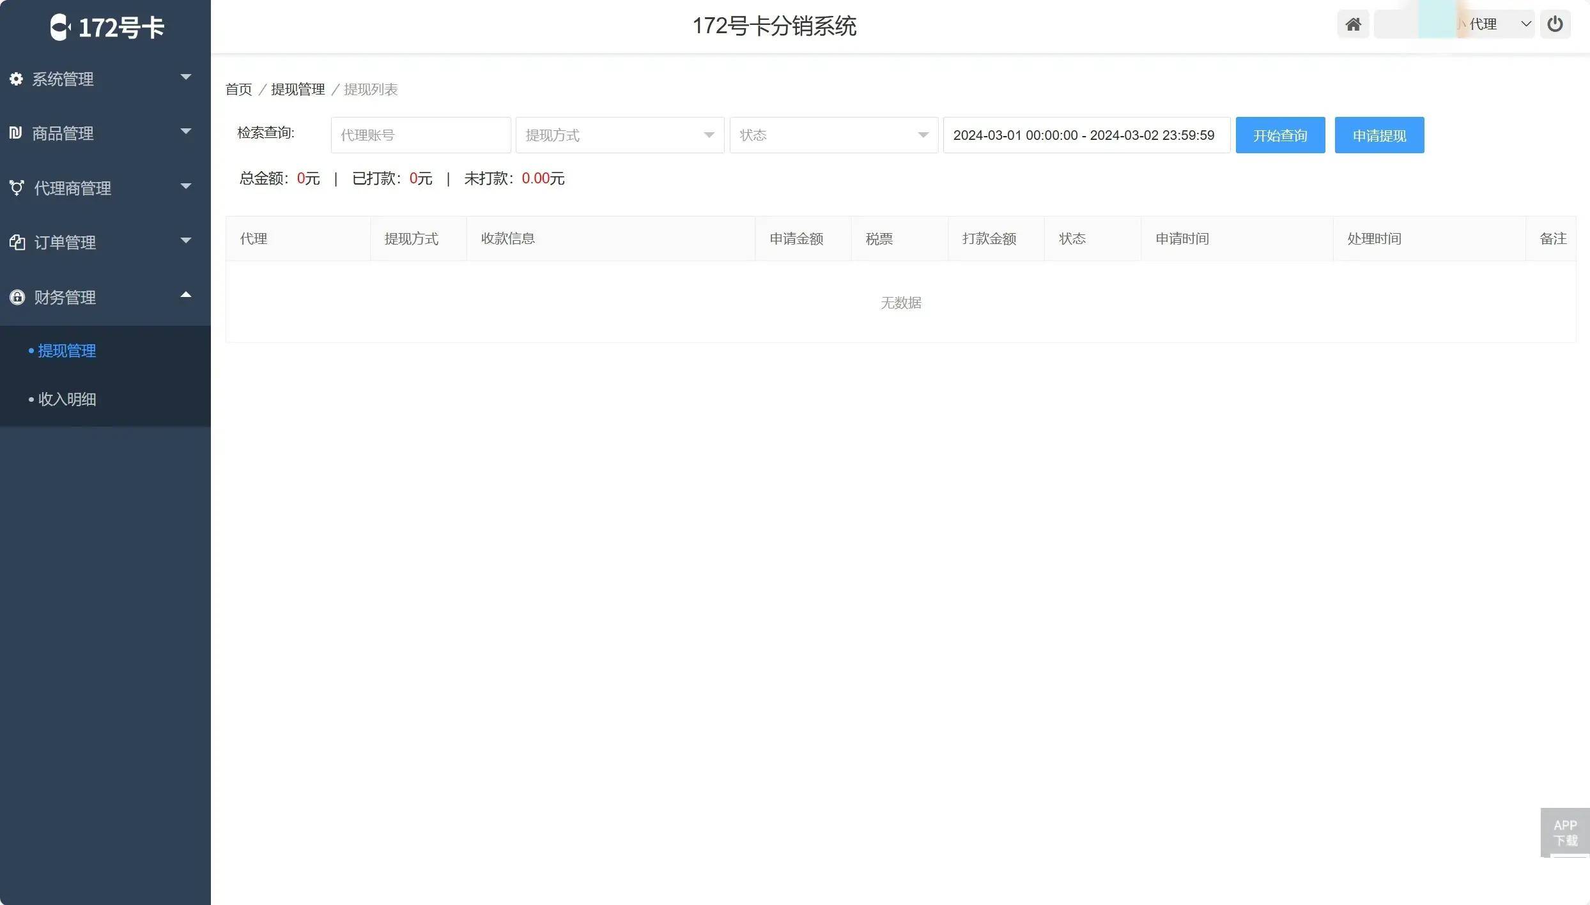The width and height of the screenshot is (1590, 905).
Task: Open the 状态 filter dropdown
Action: (x=834, y=135)
